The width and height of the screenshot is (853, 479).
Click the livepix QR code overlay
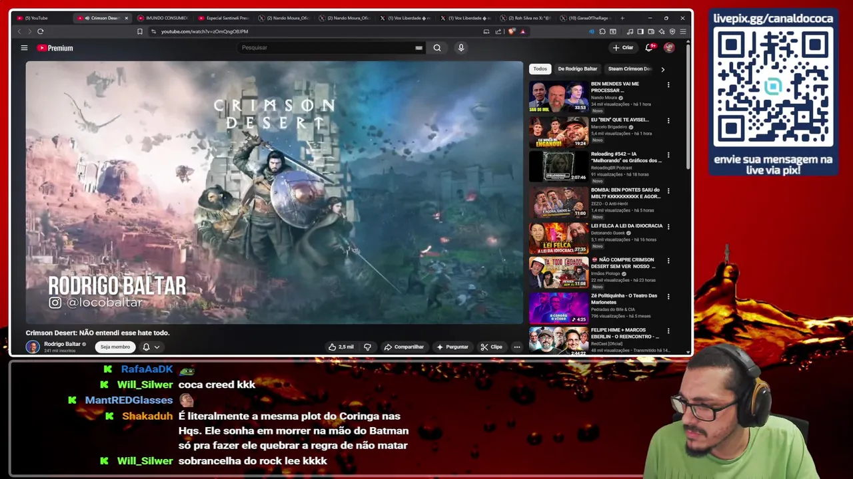[x=773, y=86]
